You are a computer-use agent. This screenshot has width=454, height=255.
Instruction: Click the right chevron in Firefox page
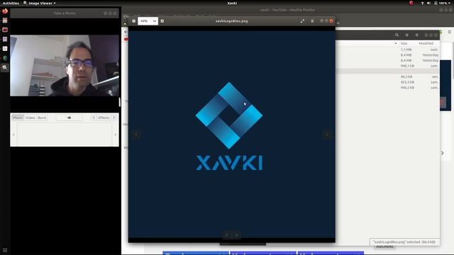[x=443, y=153]
